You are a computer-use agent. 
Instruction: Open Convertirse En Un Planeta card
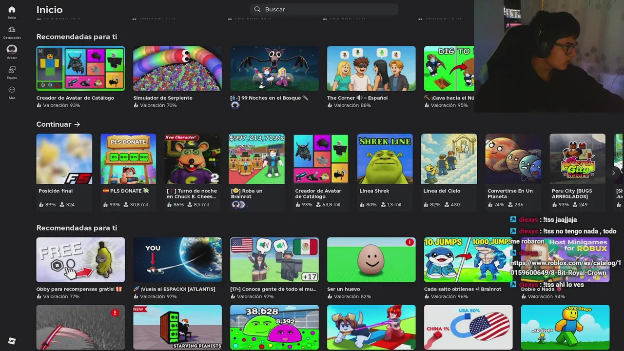[513, 172]
